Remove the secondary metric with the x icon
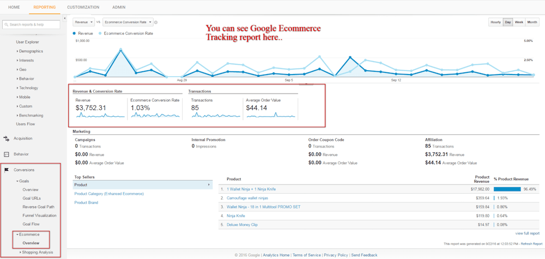 [x=156, y=22]
